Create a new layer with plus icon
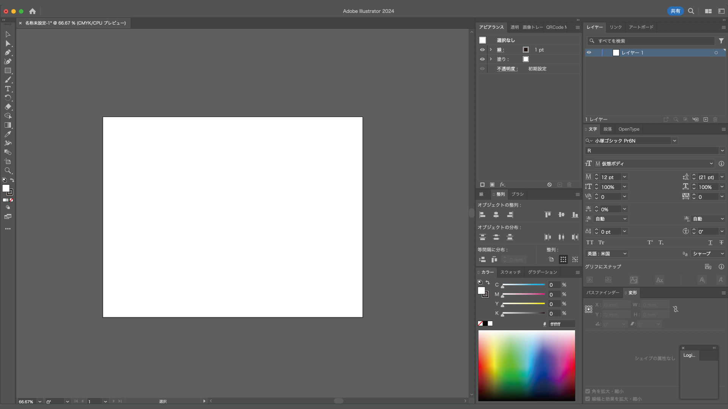The image size is (728, 409). pyautogui.click(x=706, y=119)
